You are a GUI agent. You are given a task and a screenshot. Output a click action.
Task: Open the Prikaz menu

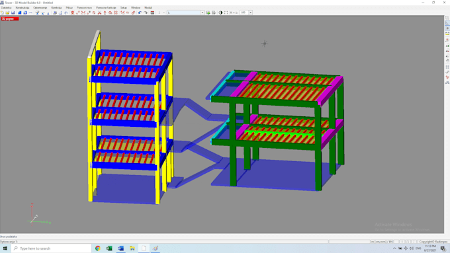point(69,8)
